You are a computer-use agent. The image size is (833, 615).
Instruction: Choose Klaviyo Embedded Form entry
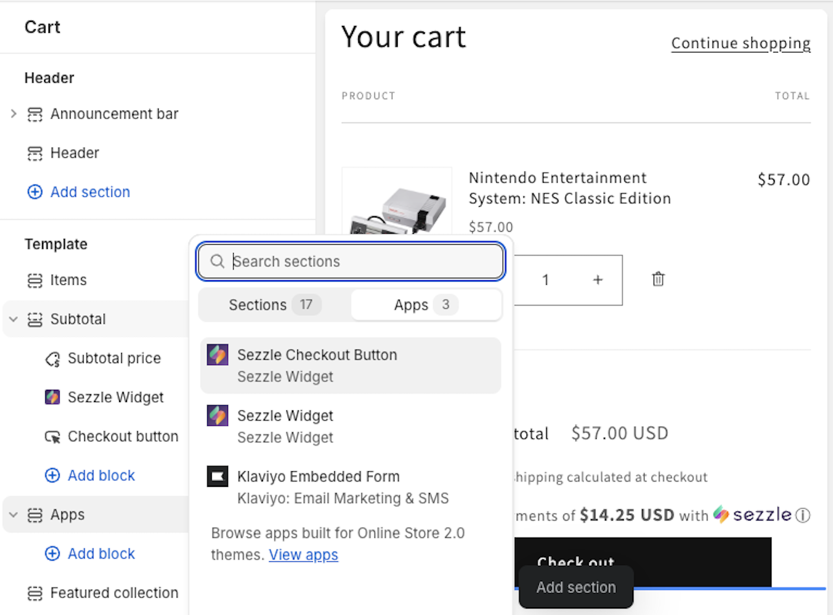pos(350,487)
